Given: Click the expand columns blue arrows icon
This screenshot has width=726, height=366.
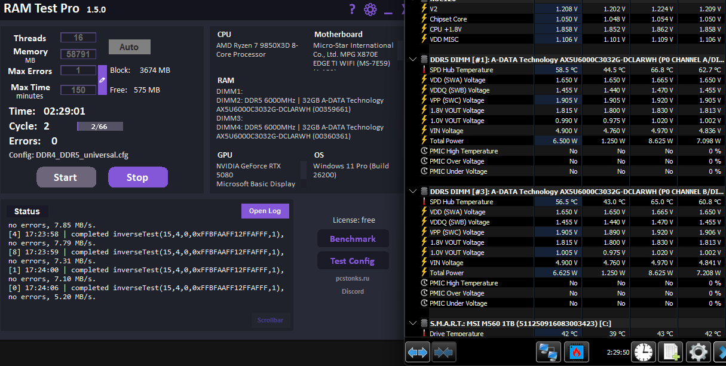Looking at the screenshot, I should [418, 352].
